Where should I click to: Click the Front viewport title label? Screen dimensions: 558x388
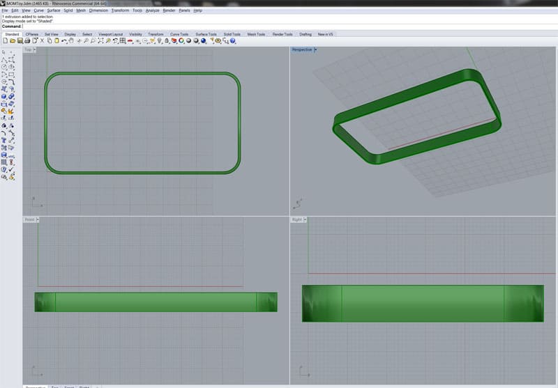pos(29,219)
